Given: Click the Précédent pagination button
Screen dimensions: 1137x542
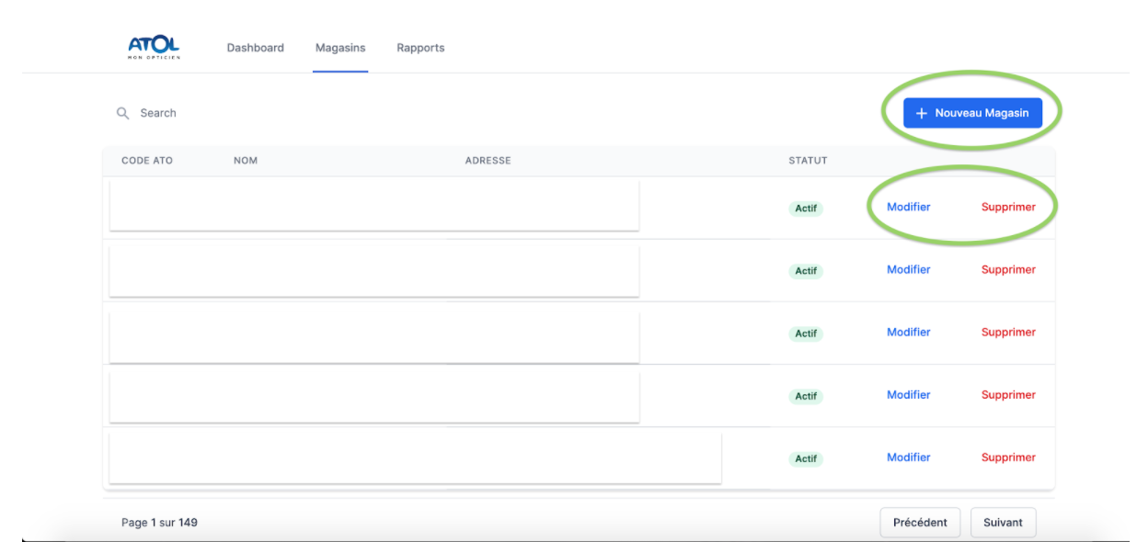Looking at the screenshot, I should tap(919, 522).
